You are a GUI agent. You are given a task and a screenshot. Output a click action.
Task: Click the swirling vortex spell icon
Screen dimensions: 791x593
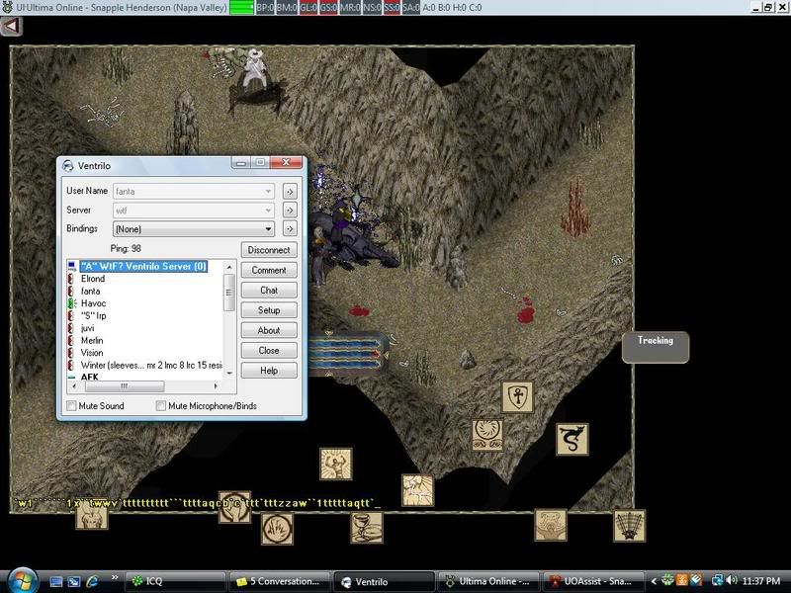click(x=487, y=434)
